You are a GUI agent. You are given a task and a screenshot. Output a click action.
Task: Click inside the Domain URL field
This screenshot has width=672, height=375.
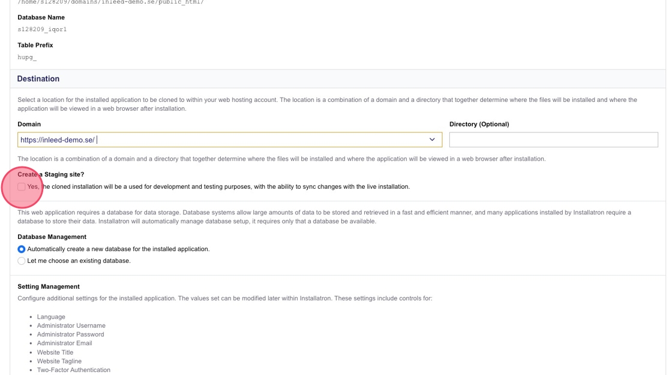click(x=222, y=140)
